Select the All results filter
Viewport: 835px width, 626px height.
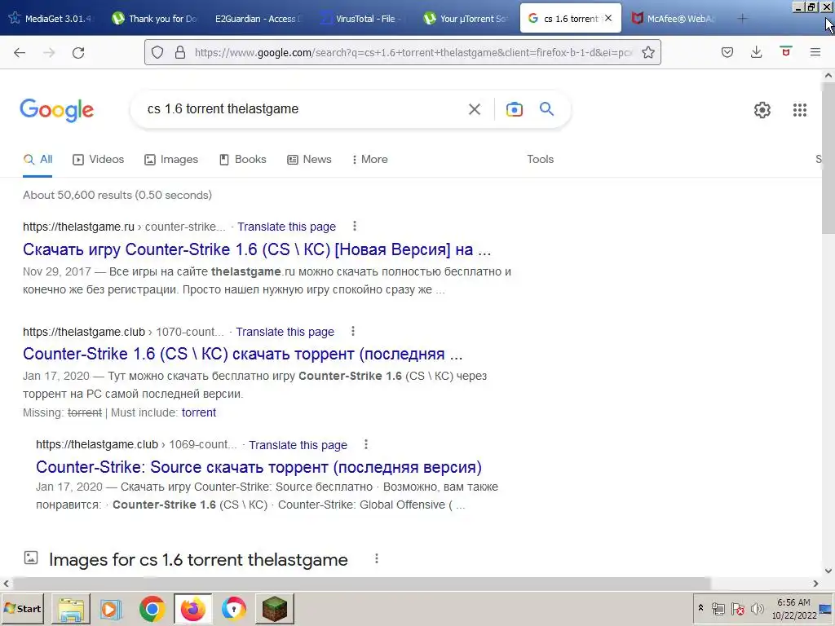coord(38,159)
